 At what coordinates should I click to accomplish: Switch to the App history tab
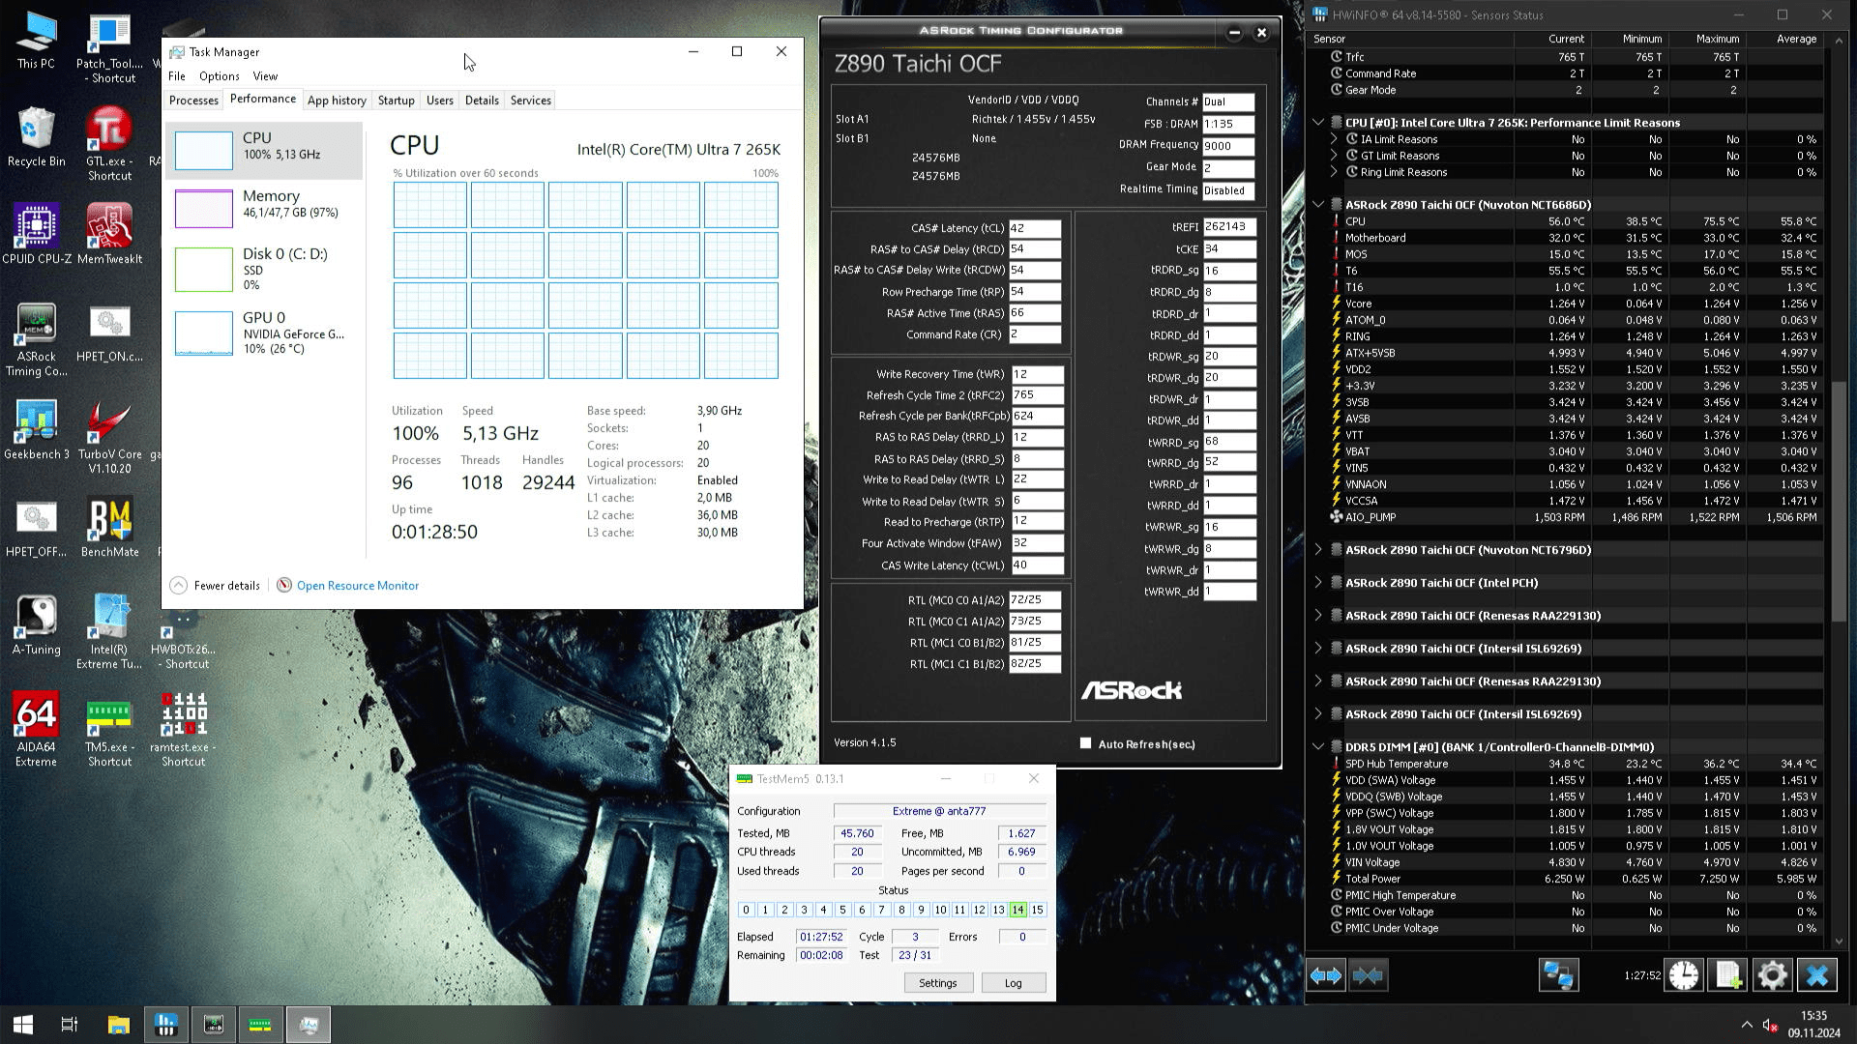point(337,101)
